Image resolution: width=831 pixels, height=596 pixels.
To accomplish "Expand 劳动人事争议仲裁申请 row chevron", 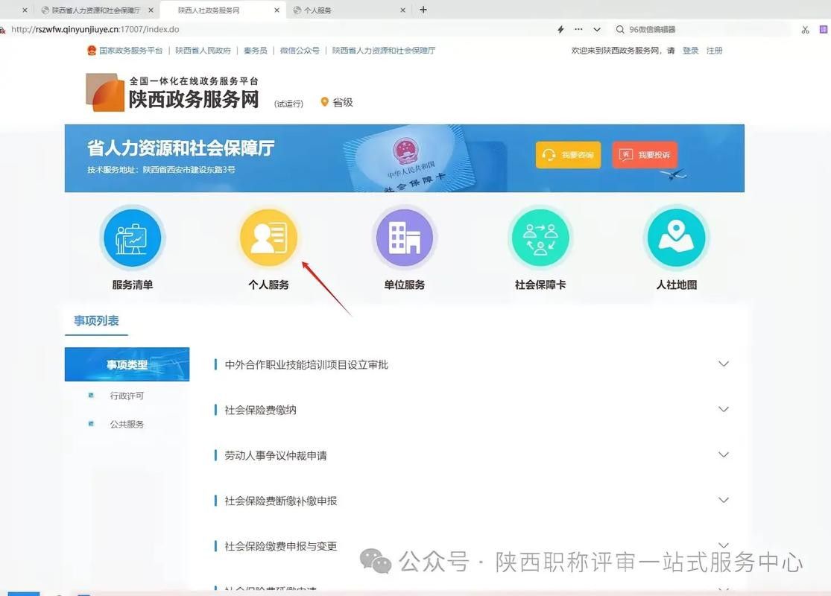I will pos(724,454).
